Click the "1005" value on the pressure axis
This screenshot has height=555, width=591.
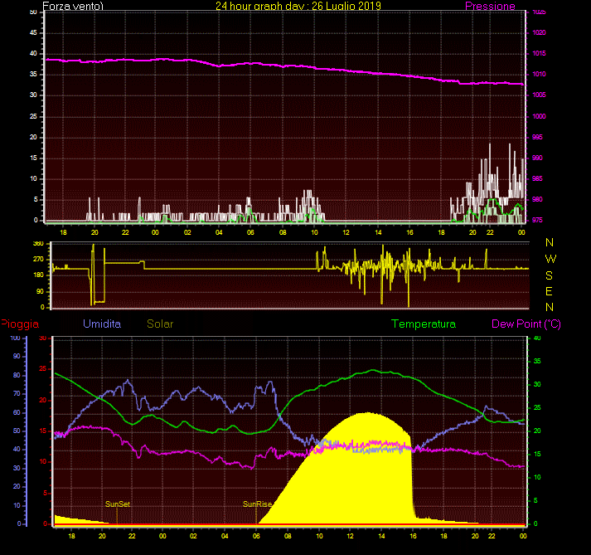(x=539, y=95)
